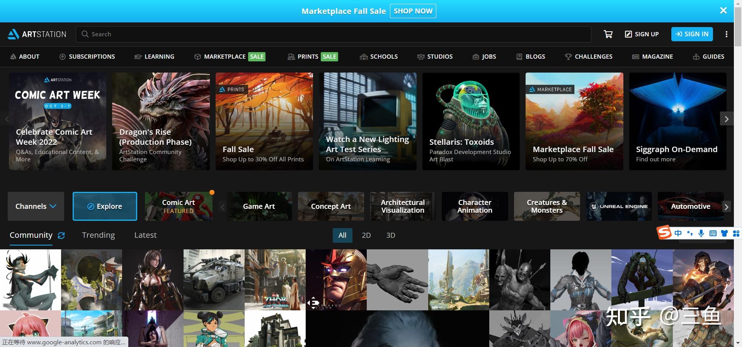Click the Sign In button
Image resolution: width=742 pixels, height=347 pixels.
pyautogui.click(x=692, y=34)
